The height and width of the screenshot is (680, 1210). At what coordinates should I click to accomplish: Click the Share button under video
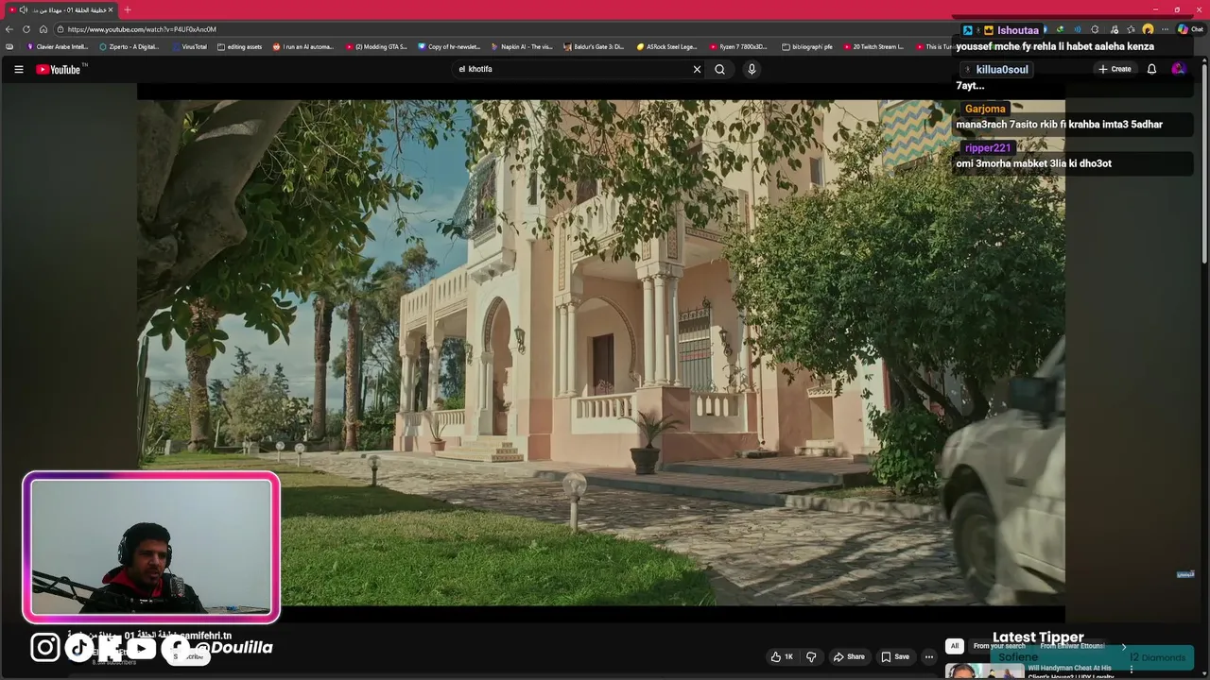(848, 656)
